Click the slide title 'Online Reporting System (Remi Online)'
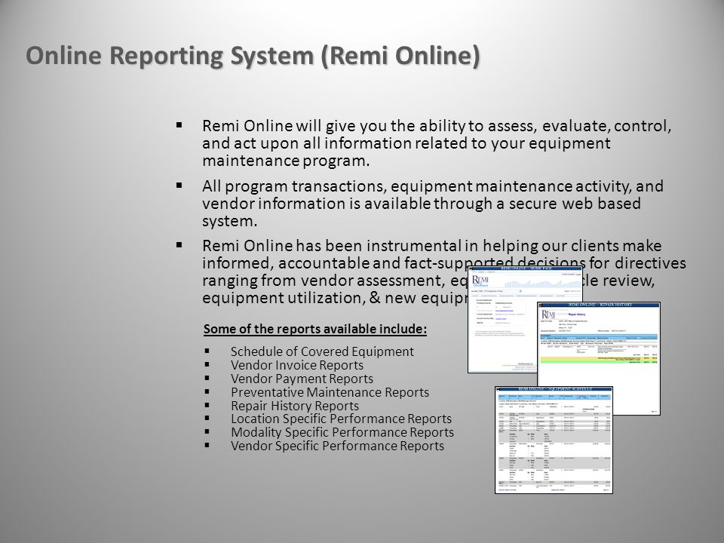This screenshot has width=724, height=543. click(253, 56)
